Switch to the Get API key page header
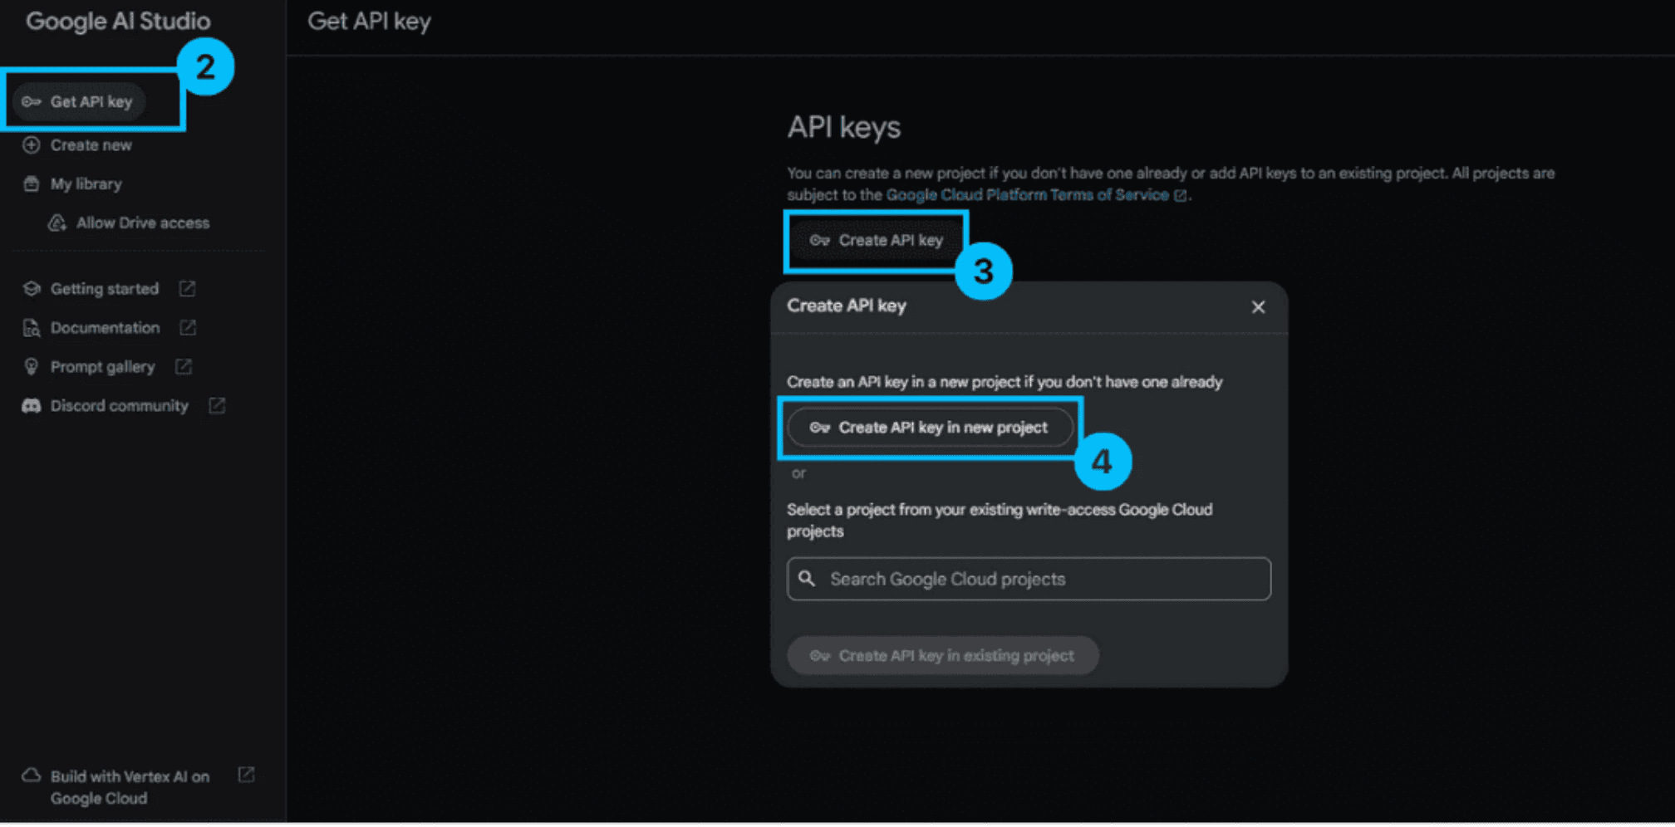This screenshot has height=827, width=1675. point(368,21)
